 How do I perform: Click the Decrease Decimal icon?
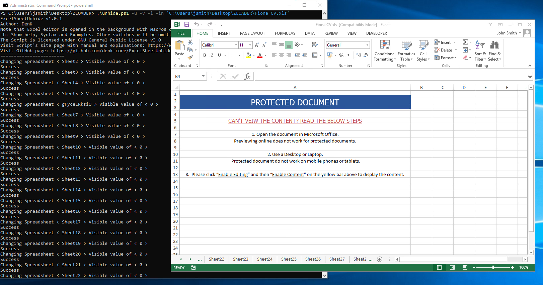(x=366, y=55)
